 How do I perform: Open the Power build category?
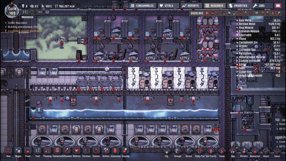[x=28, y=152]
